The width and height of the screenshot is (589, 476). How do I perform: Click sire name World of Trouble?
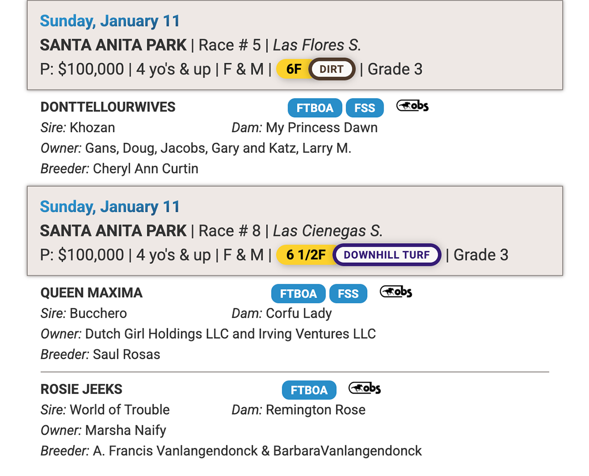120,410
